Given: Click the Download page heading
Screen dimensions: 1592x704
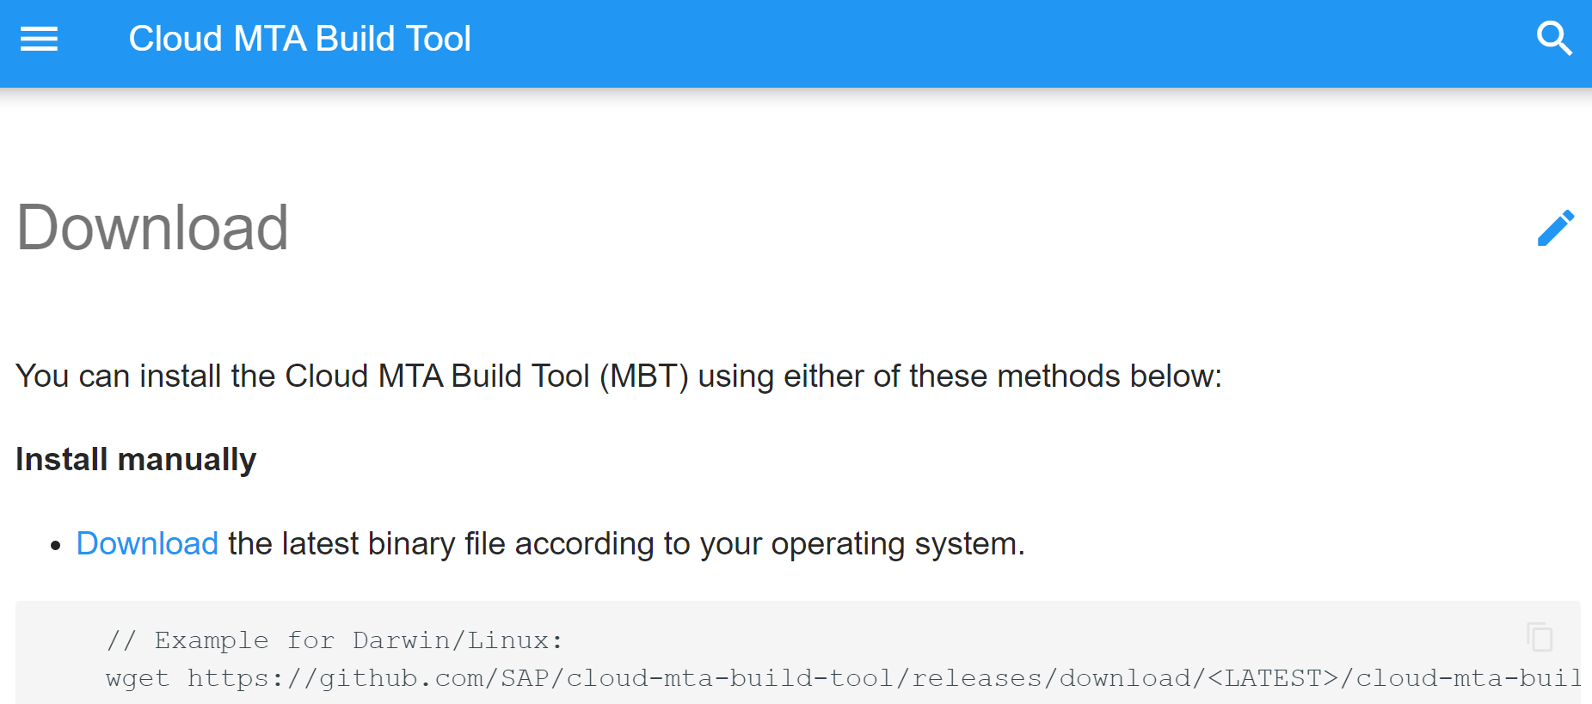Looking at the screenshot, I should pos(152,228).
